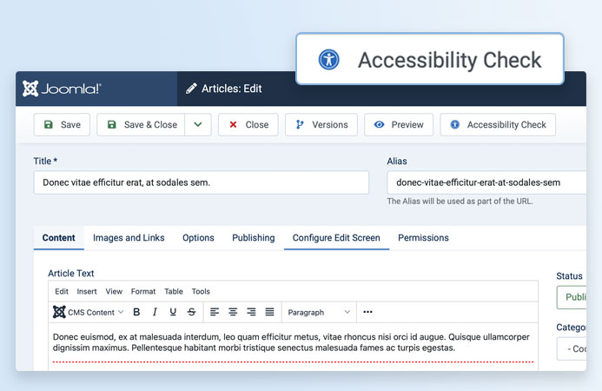Viewport: 602px width, 391px height.
Task: Show more toolbar options (three dots)
Action: click(367, 312)
